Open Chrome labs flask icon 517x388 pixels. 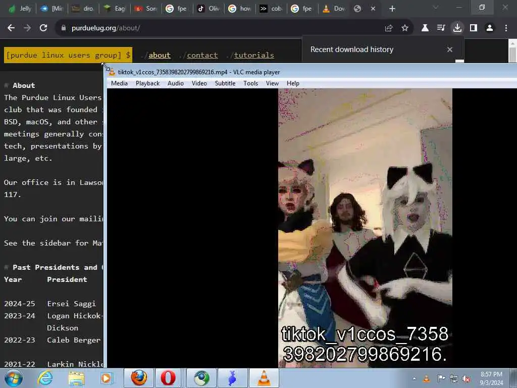pyautogui.click(x=425, y=28)
